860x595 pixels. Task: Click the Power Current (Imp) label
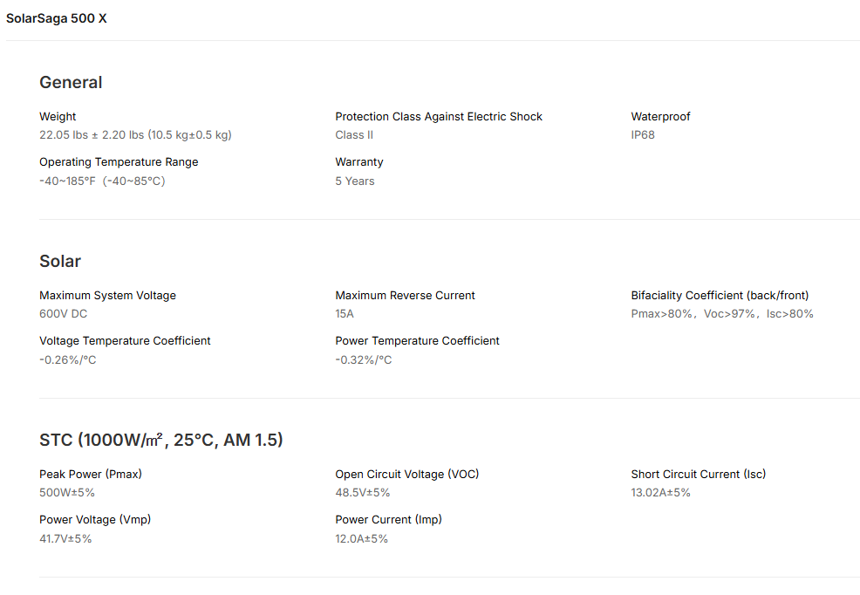tap(388, 520)
